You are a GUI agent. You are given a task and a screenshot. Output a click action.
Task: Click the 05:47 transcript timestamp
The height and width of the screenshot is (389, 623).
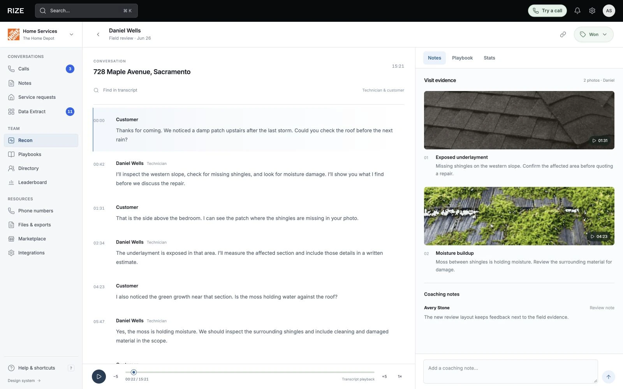[x=99, y=322]
